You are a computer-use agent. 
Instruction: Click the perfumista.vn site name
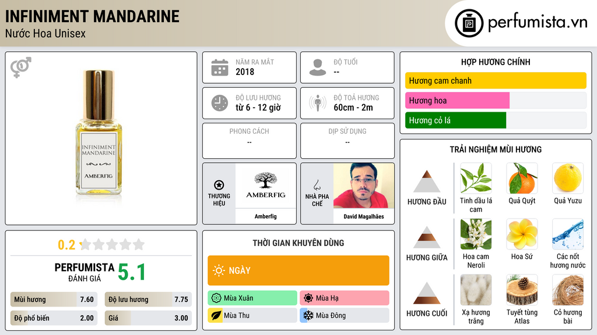point(538,23)
